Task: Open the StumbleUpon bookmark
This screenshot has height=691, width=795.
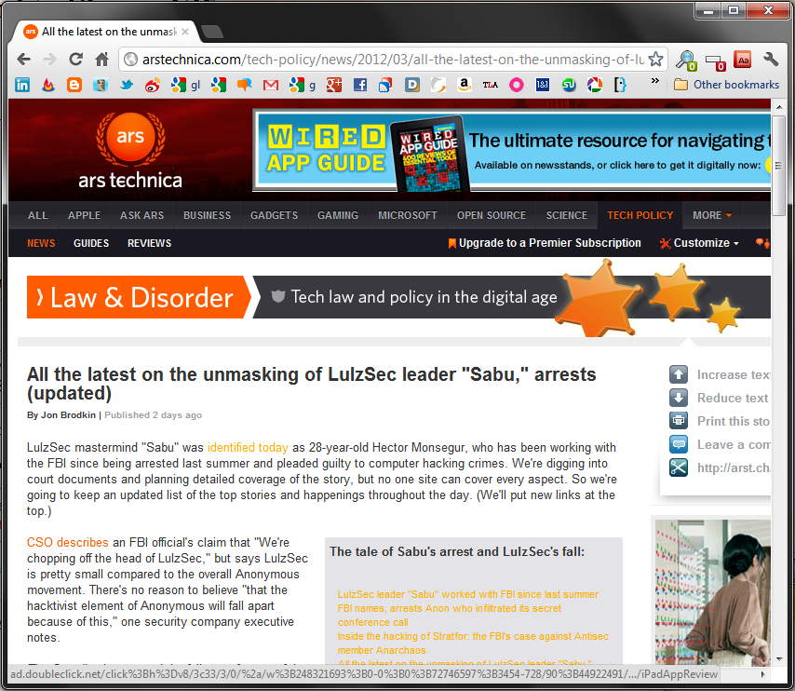Action: point(569,85)
